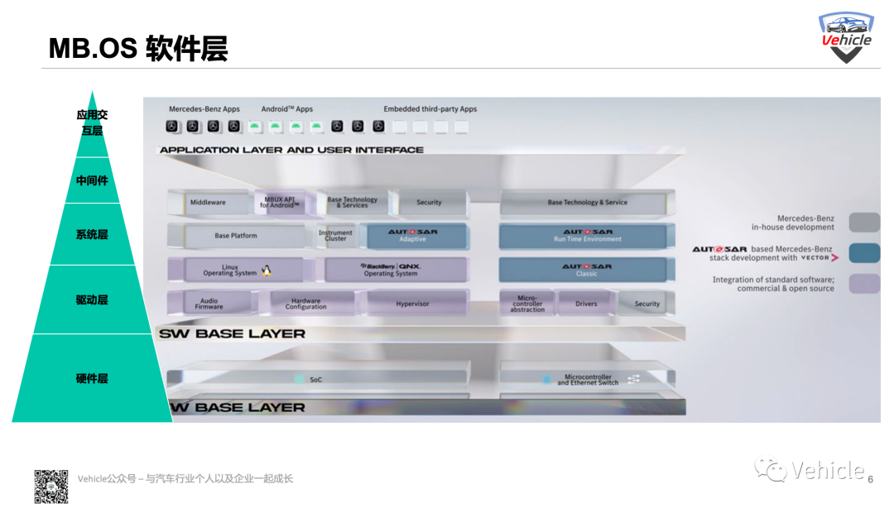This screenshot has width=894, height=508.
Task: Click the AUTOSAR Classic block
Action: (587, 271)
